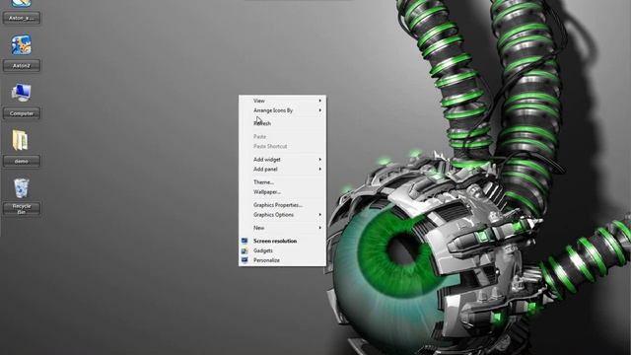Open Theme... from the context menu
The image size is (631, 355).
pos(282,182)
